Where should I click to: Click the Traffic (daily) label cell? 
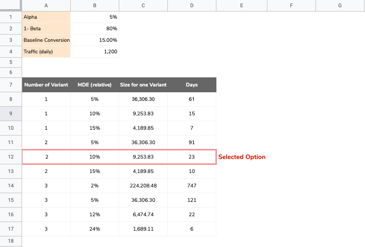pyautogui.click(x=46, y=51)
